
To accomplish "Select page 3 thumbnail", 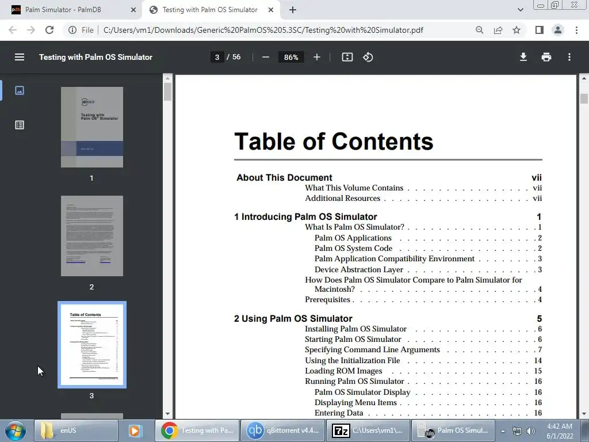I will point(92,345).
